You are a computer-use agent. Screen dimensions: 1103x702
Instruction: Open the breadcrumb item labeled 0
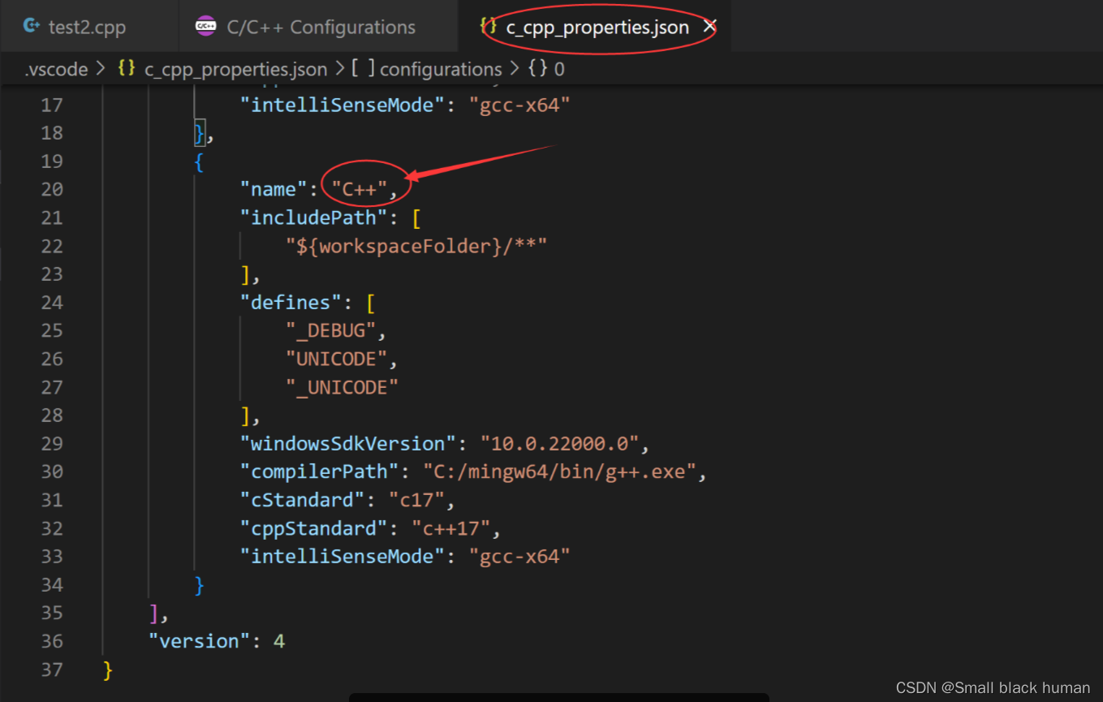click(559, 69)
